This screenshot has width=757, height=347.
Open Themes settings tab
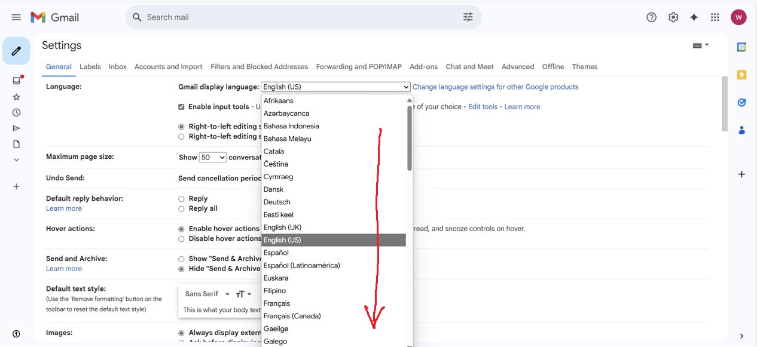[x=585, y=67]
